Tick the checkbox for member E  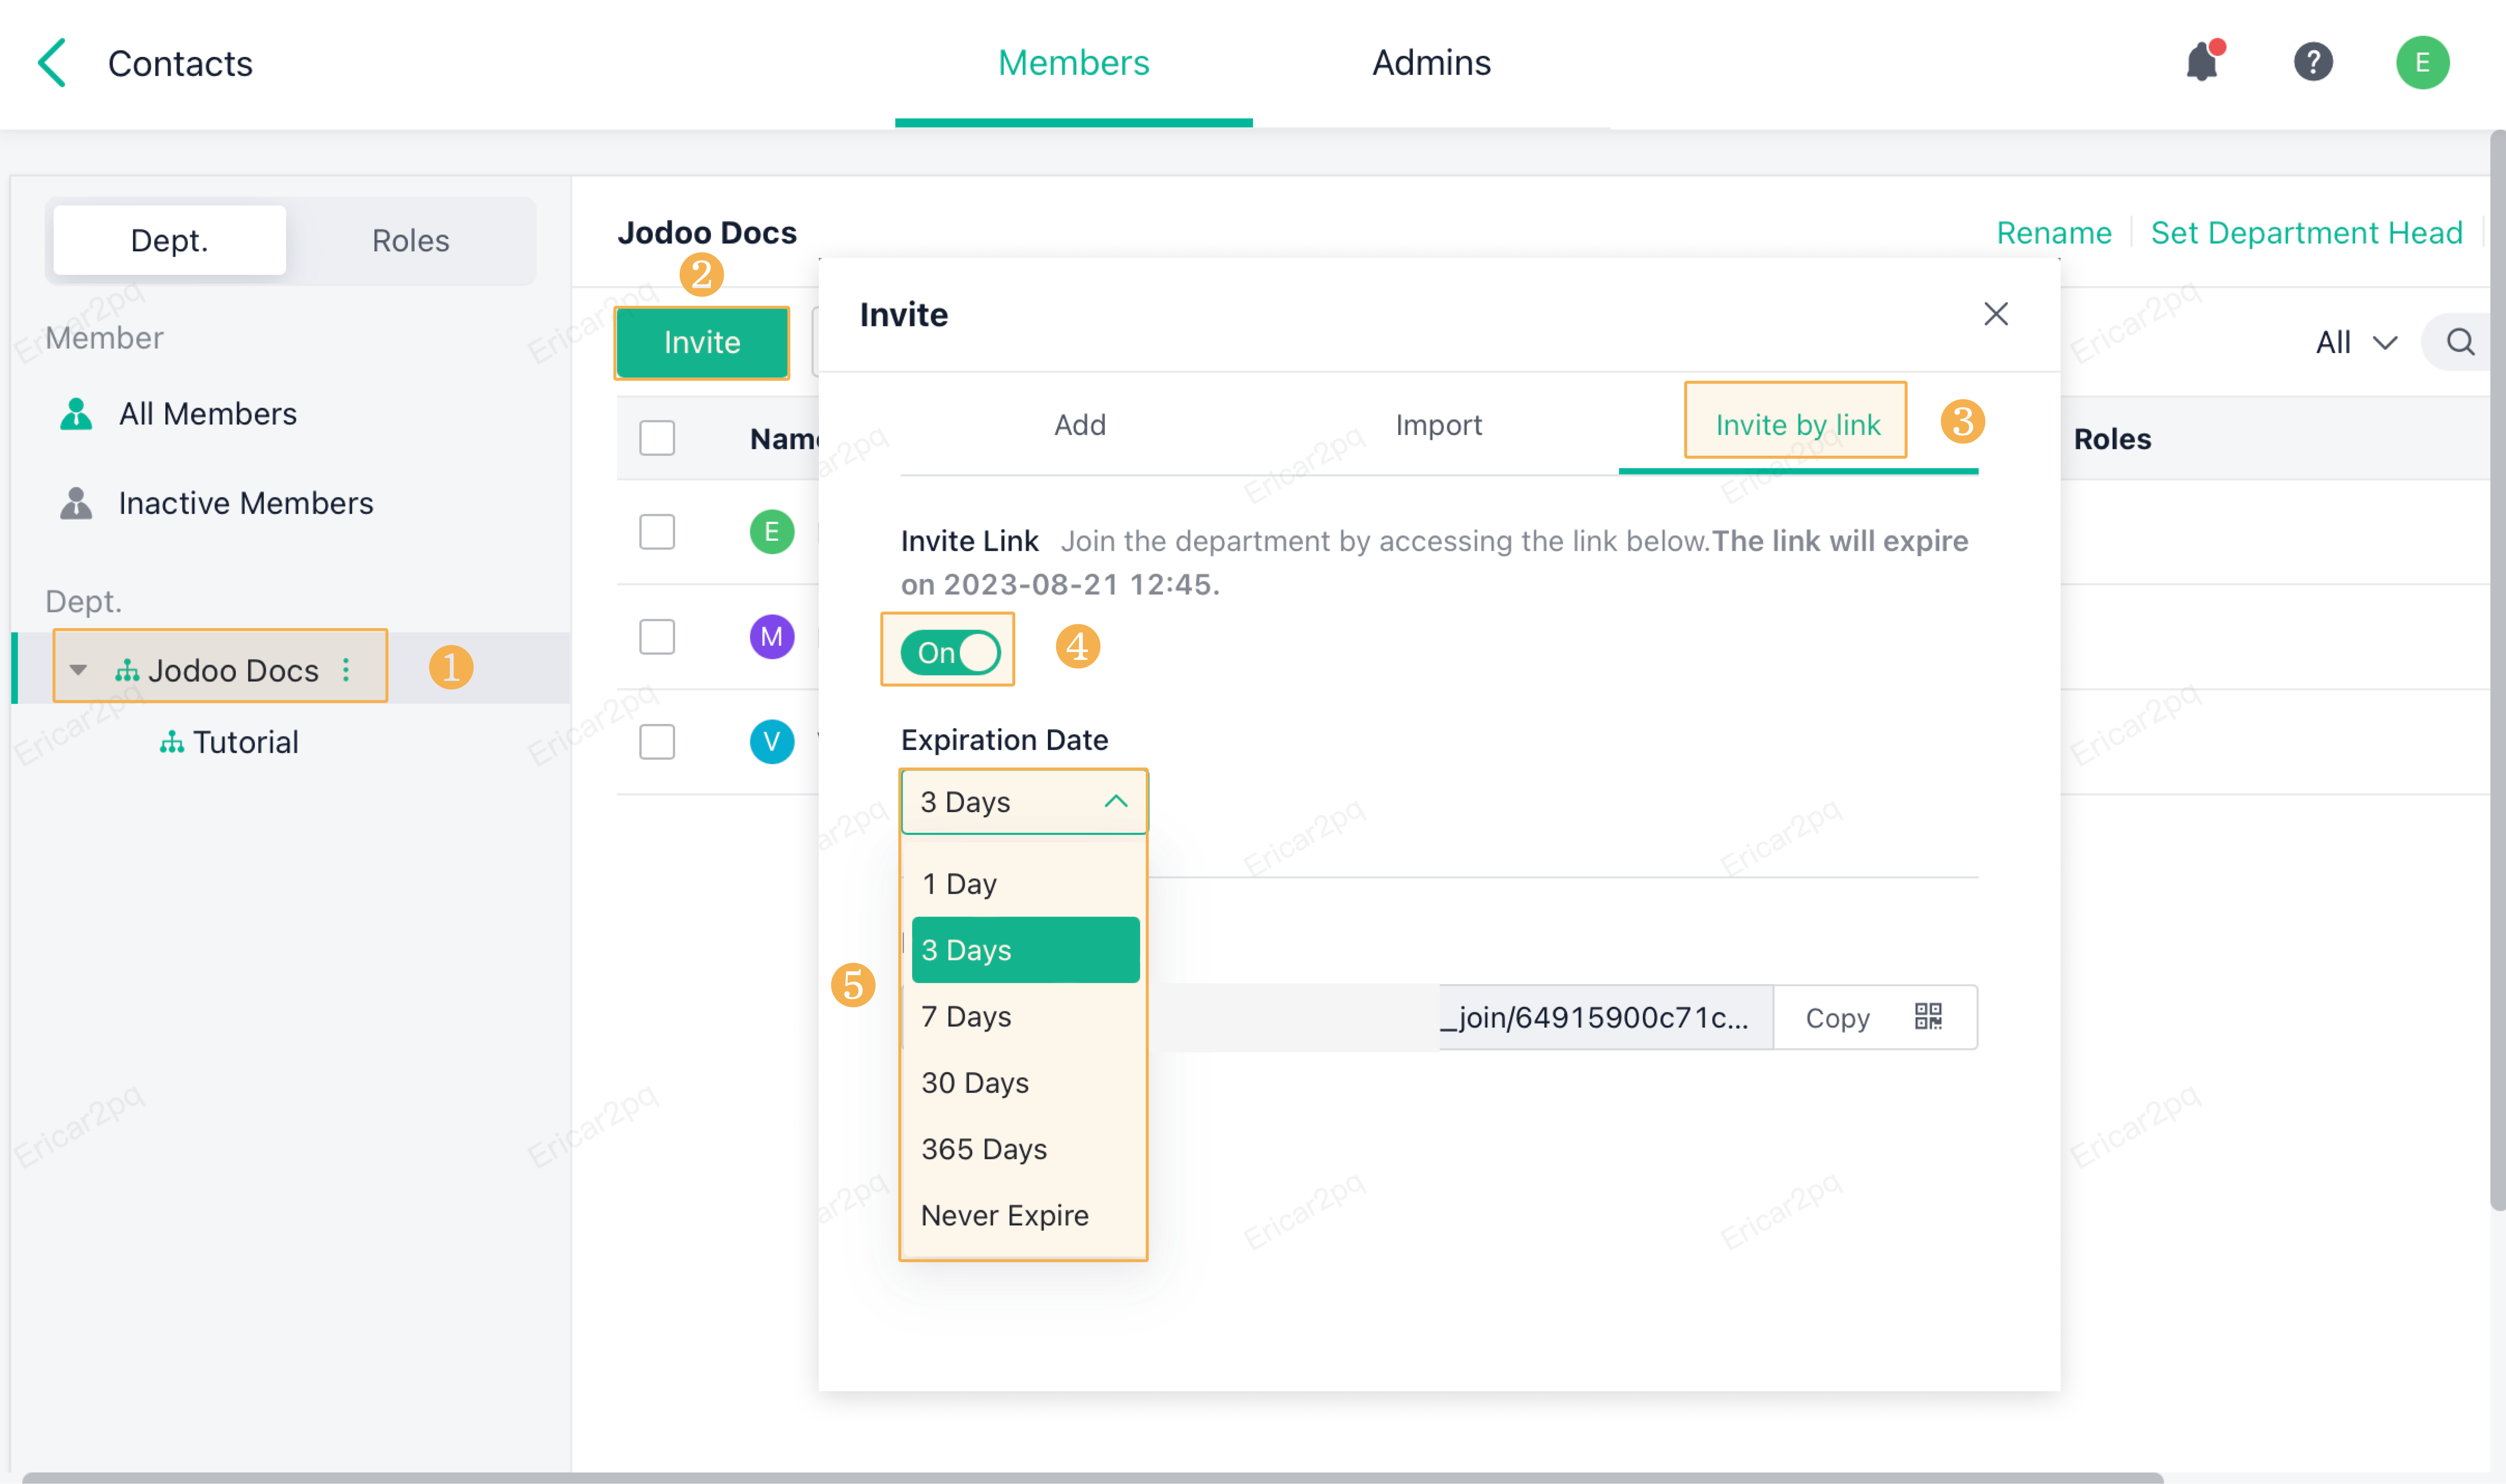[657, 532]
